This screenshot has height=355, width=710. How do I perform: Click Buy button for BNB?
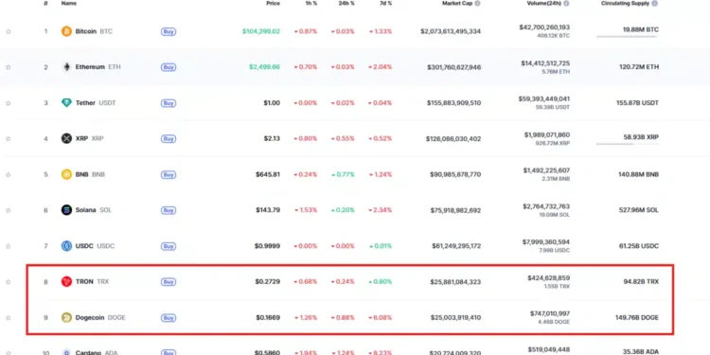coord(169,174)
